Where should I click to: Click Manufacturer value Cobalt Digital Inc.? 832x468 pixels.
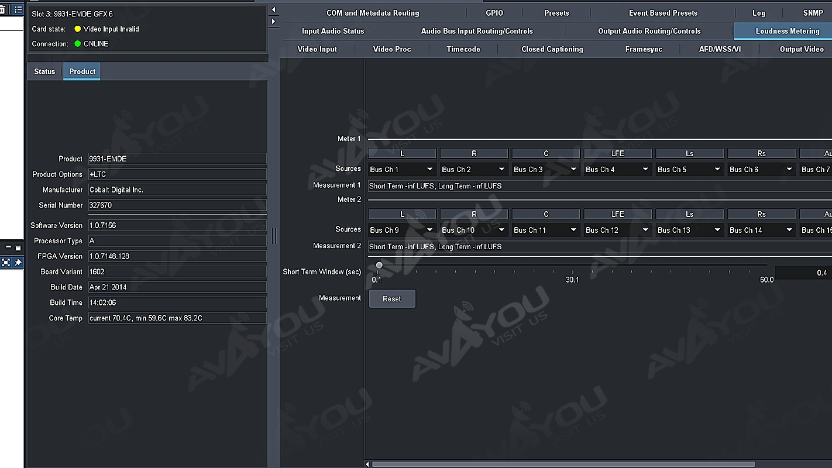coord(177,190)
